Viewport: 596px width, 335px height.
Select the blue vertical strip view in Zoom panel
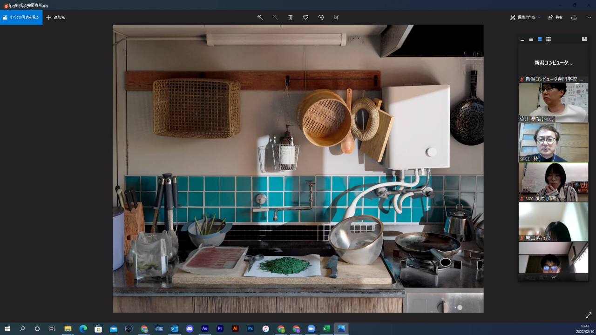tap(540, 40)
